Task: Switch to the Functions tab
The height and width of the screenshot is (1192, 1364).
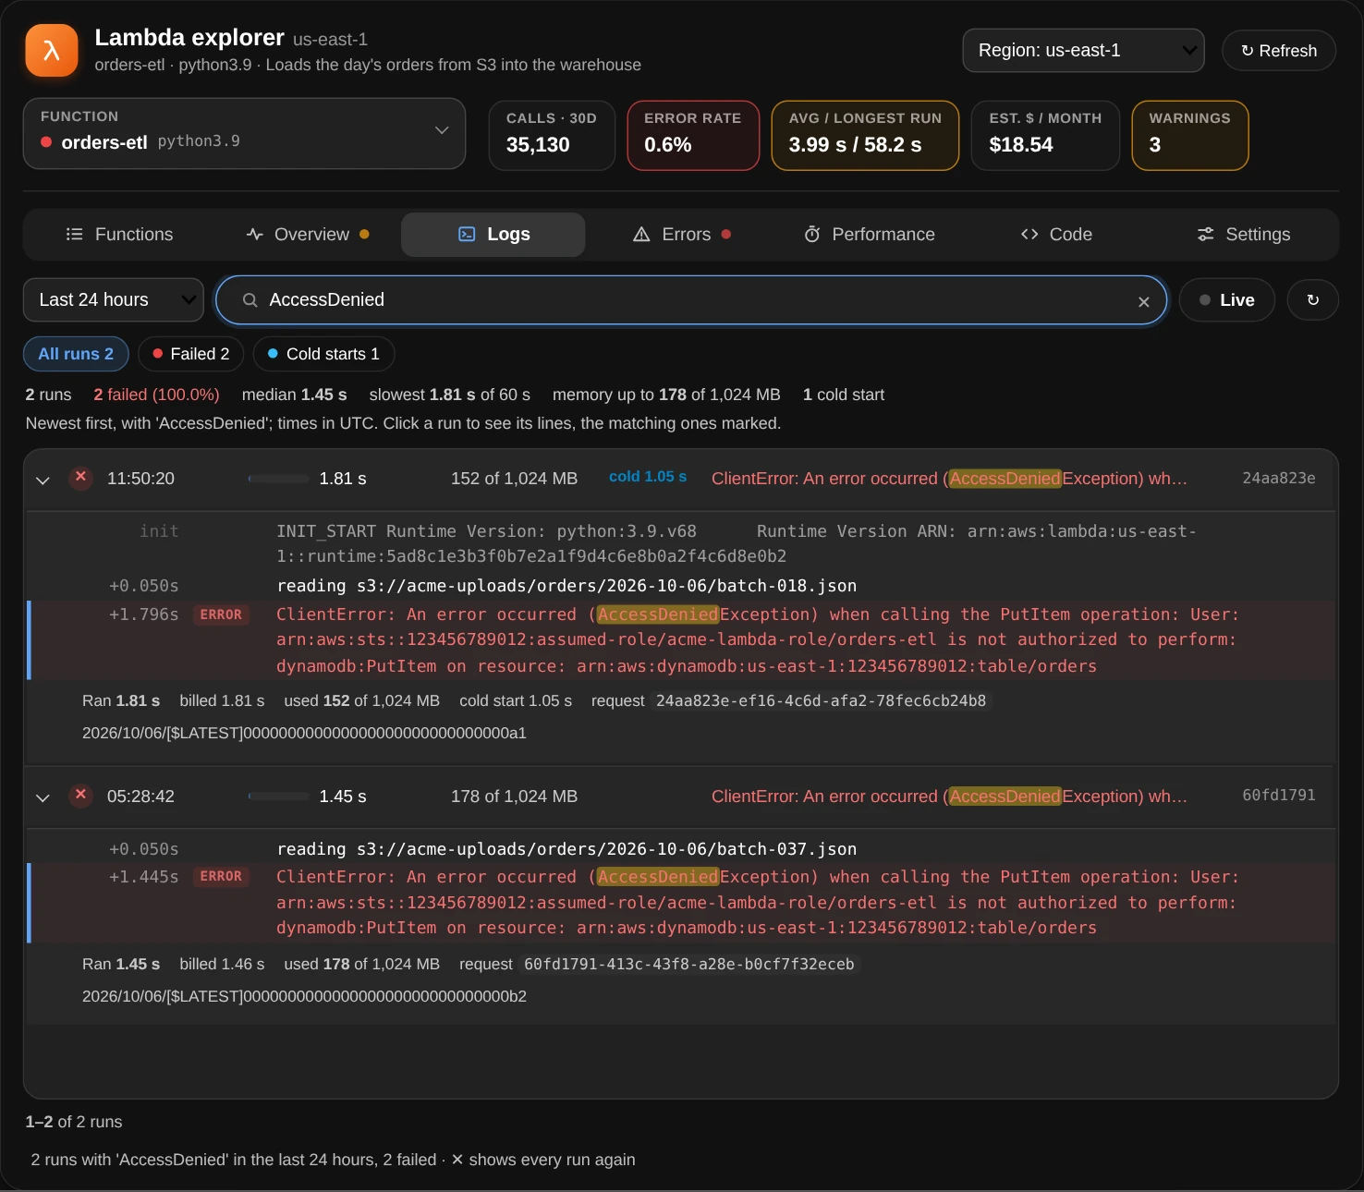Action: [119, 235]
